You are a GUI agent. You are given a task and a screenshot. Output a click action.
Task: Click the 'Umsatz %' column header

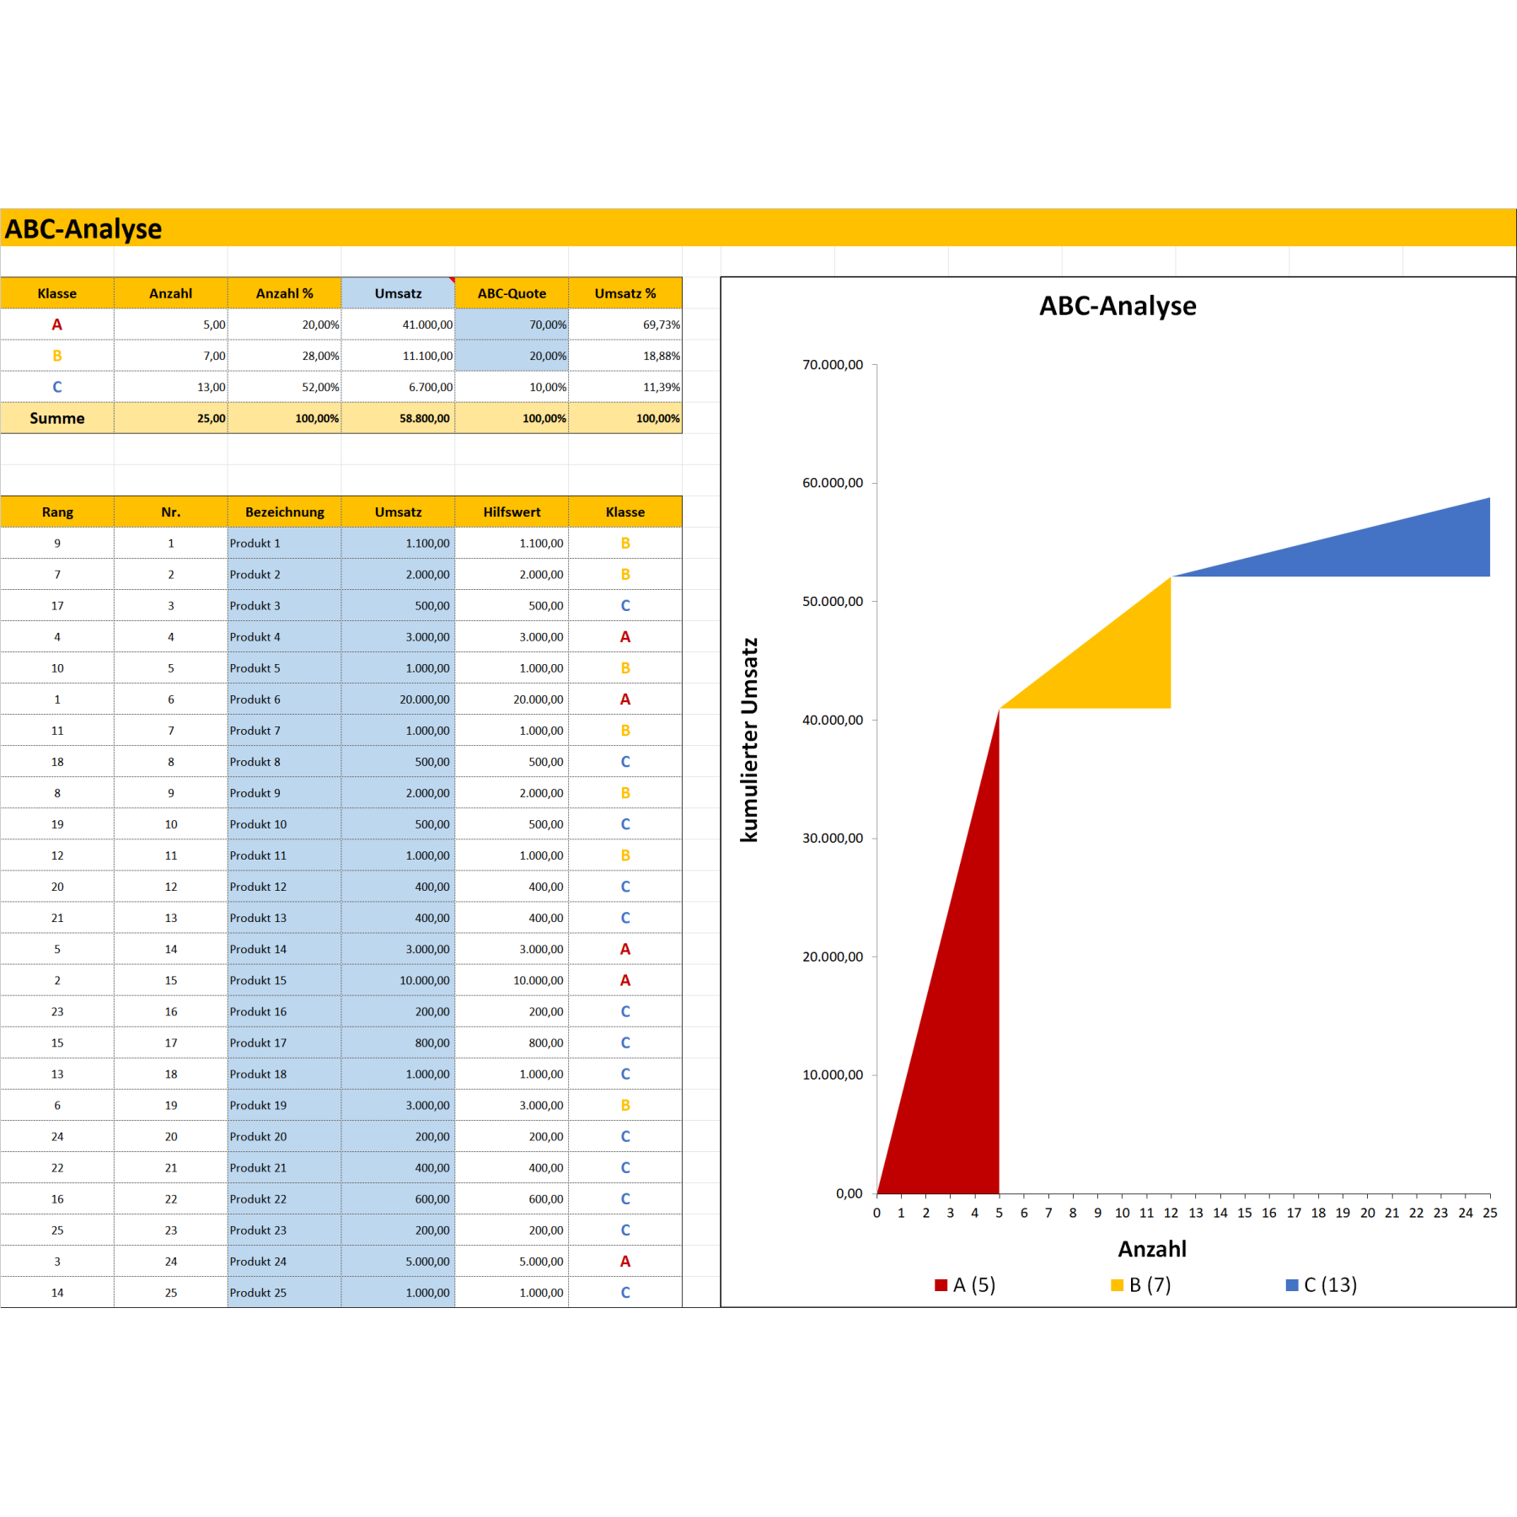625,293
